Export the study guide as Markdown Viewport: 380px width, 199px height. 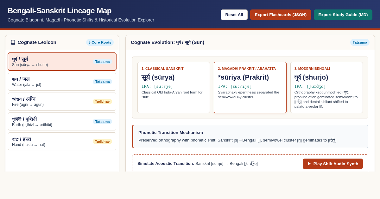[343, 15]
